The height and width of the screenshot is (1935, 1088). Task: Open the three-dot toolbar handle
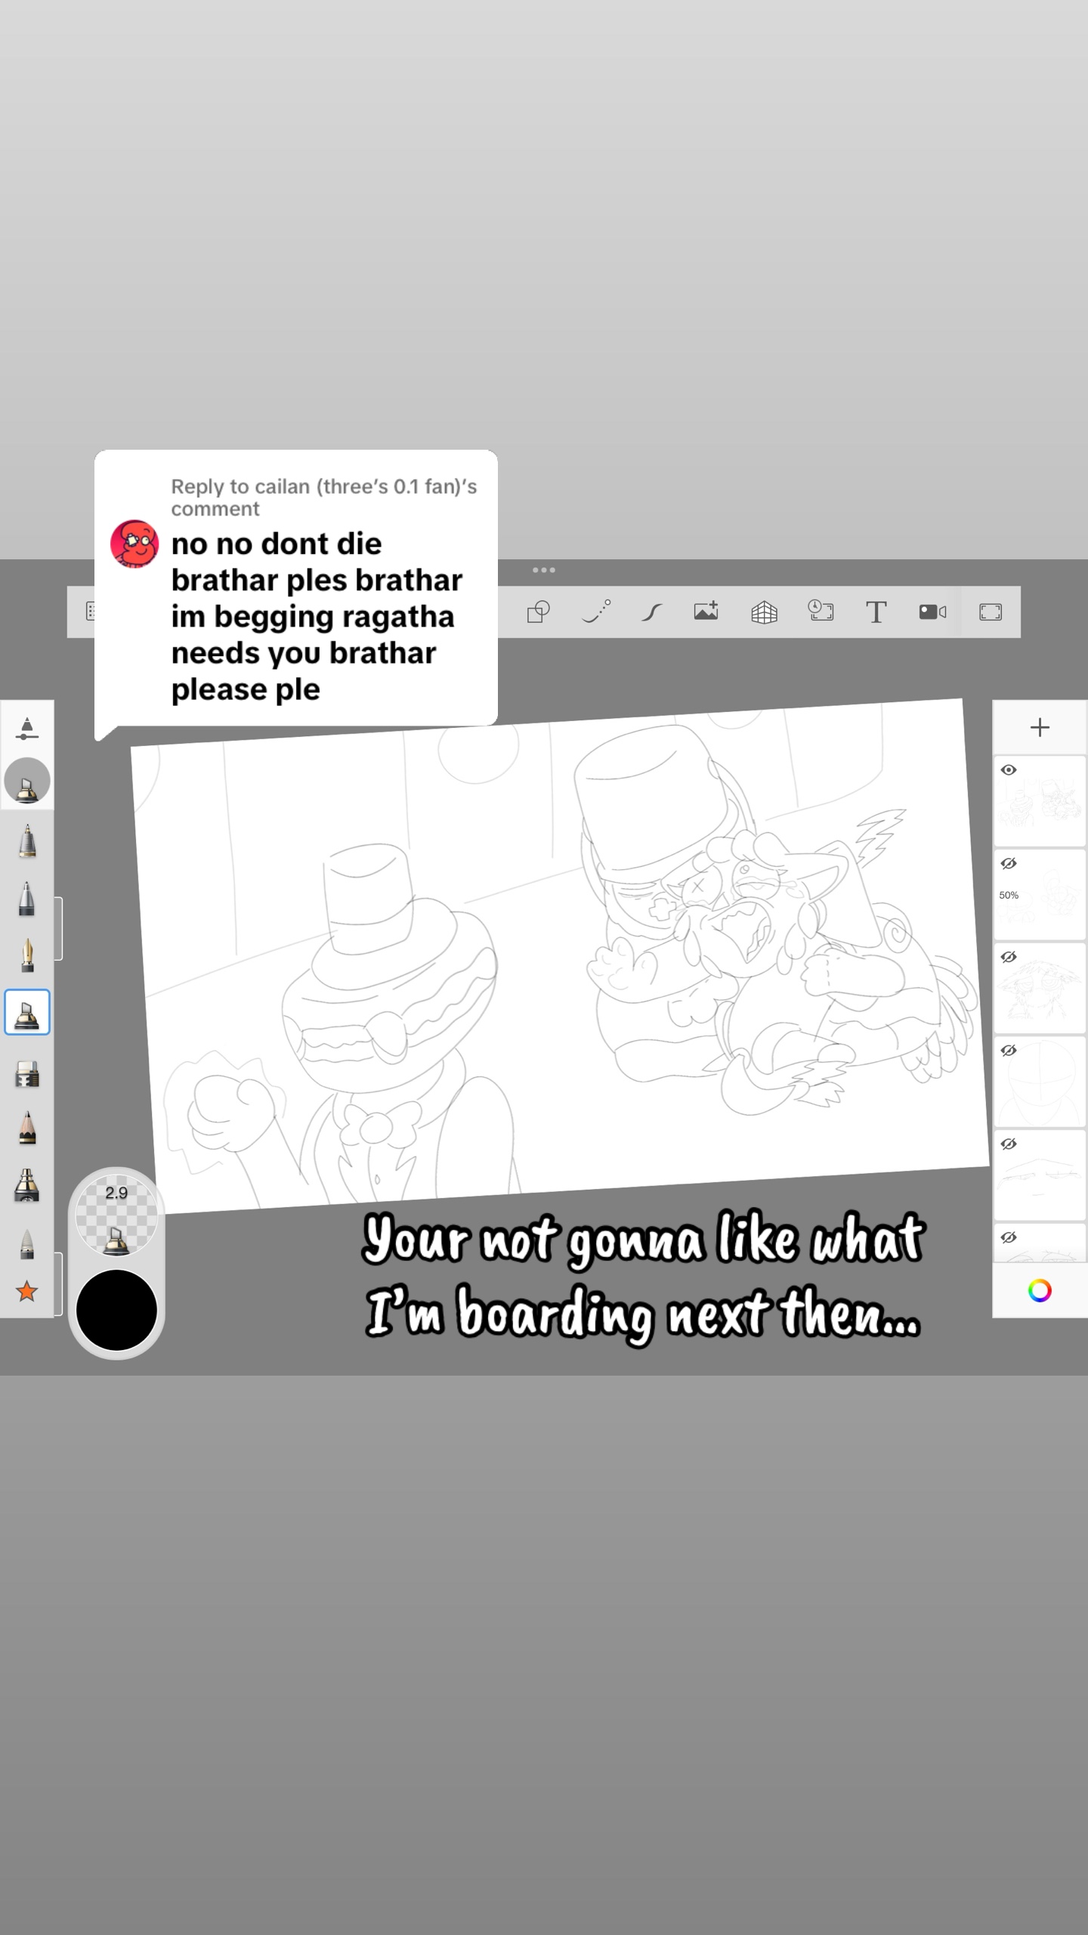(544, 570)
